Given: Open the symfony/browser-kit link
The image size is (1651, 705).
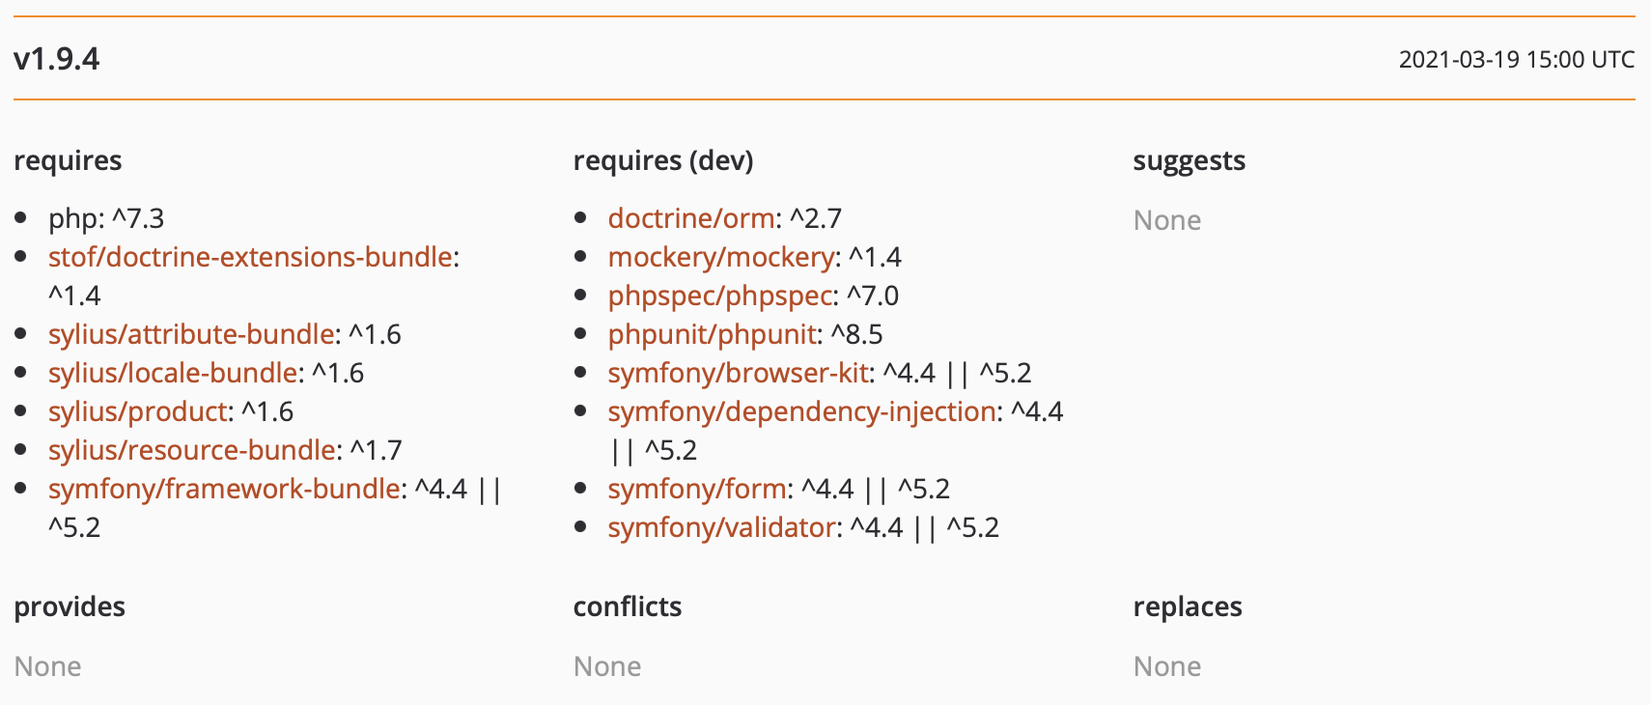Looking at the screenshot, I should click(x=739, y=373).
